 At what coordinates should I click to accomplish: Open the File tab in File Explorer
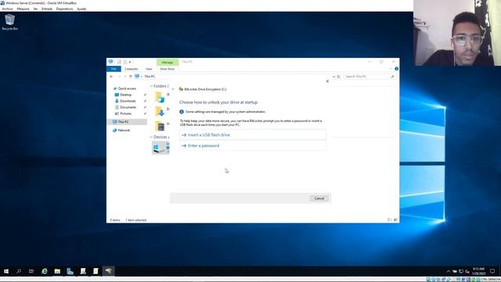point(114,69)
